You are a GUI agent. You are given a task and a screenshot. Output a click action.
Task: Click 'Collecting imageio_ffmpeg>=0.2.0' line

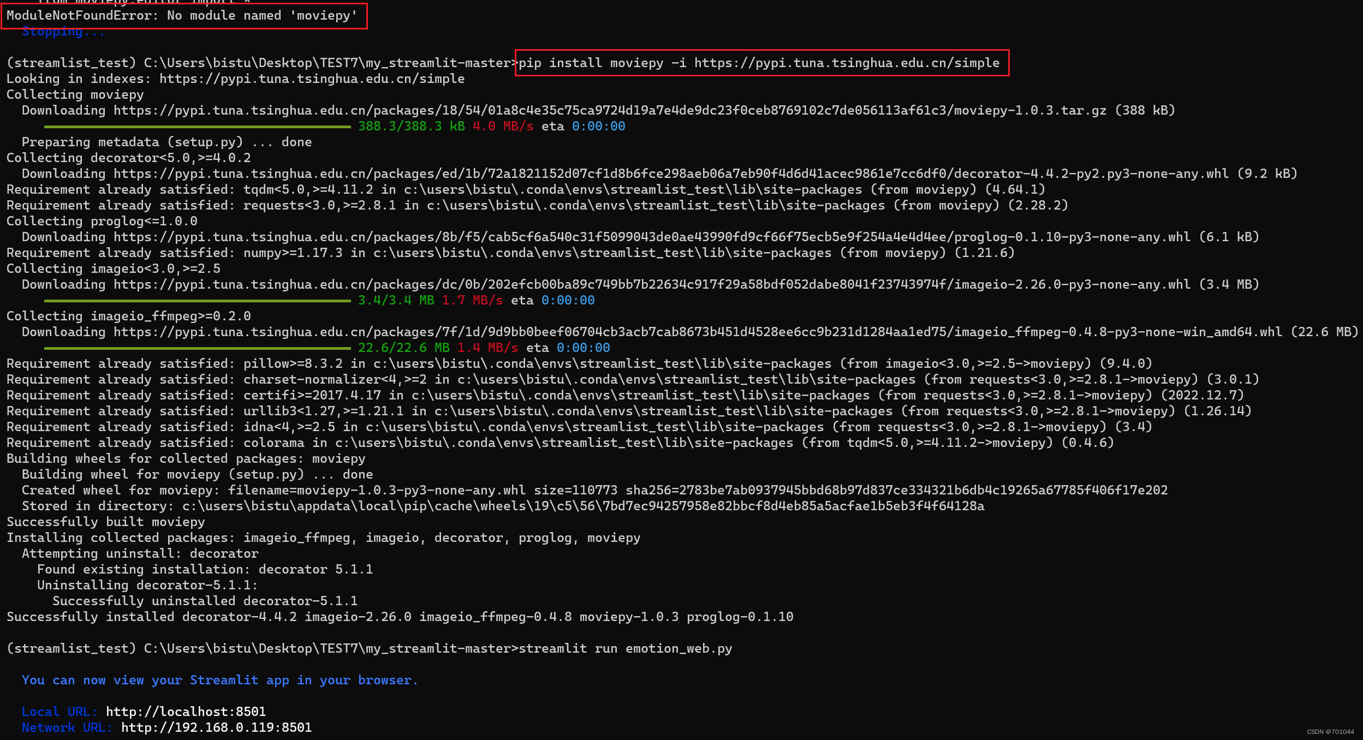coord(129,317)
